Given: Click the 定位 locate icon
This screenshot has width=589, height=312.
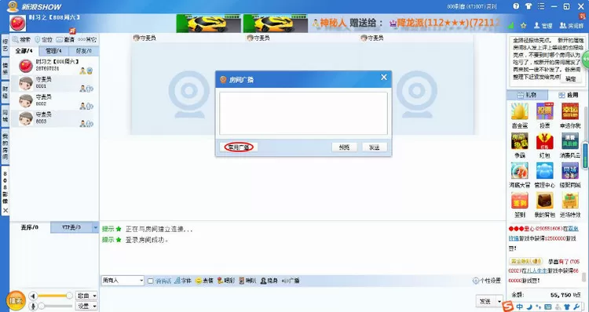Looking at the screenshot, I should click(x=43, y=39).
